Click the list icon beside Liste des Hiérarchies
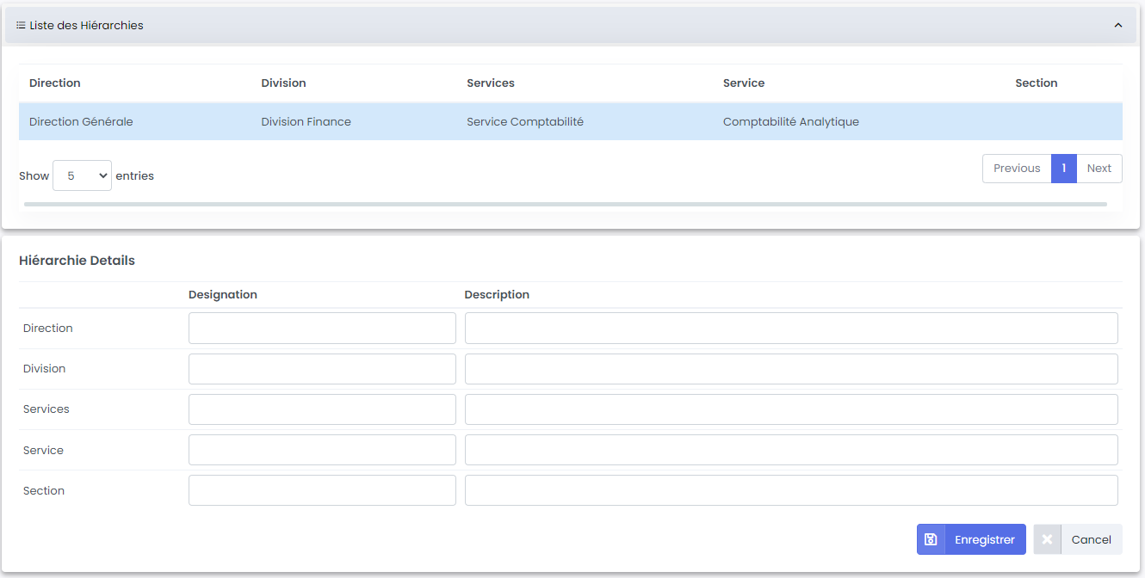1145x578 pixels. click(21, 26)
